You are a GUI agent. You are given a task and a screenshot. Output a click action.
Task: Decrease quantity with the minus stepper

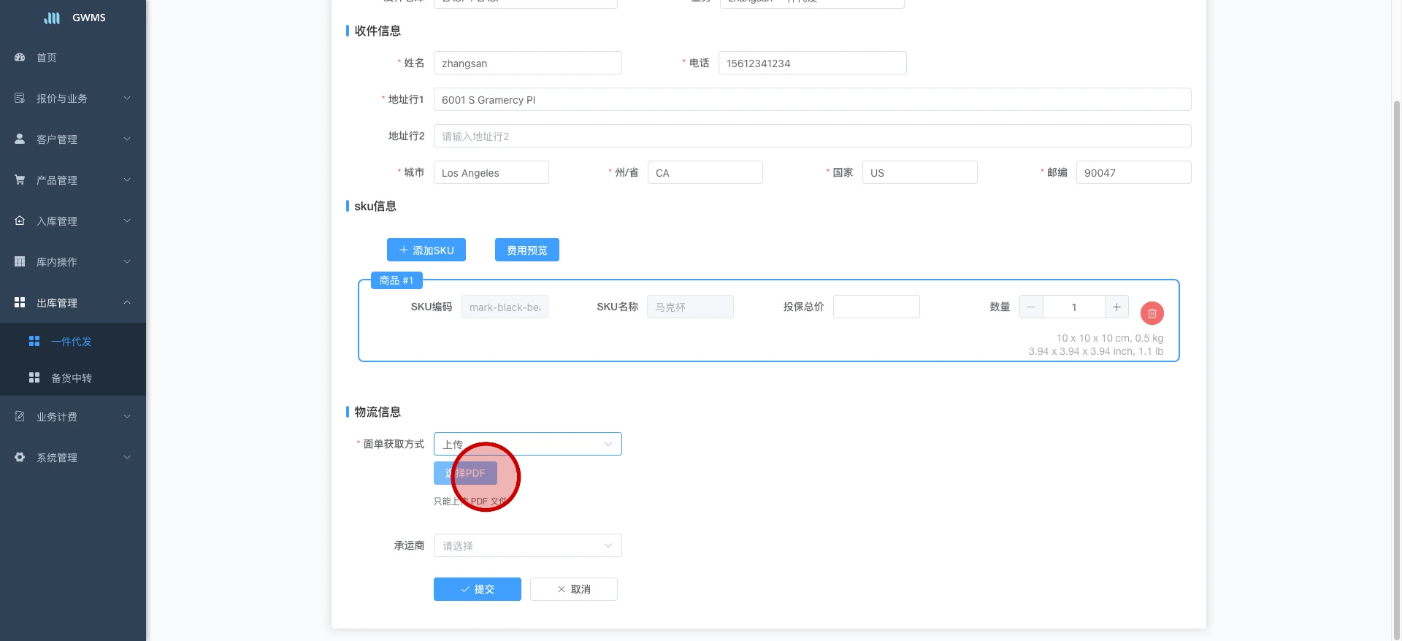pos(1031,307)
